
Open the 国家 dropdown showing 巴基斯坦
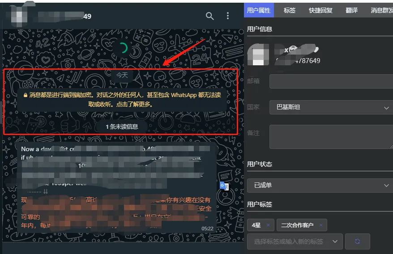pos(331,107)
